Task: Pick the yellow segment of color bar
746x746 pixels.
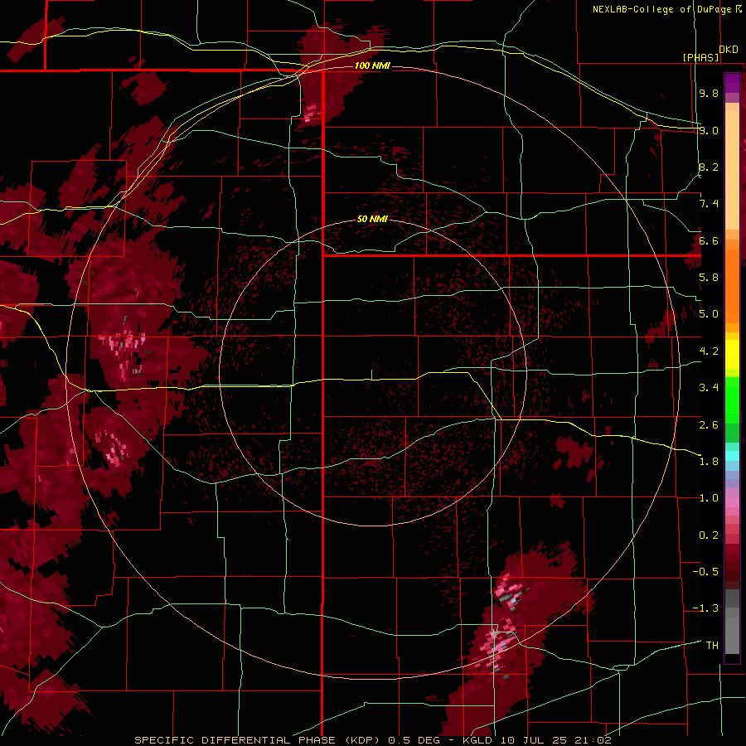Action: click(x=732, y=355)
